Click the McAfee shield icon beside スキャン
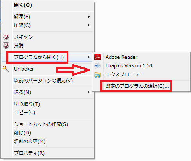 pos(6,37)
